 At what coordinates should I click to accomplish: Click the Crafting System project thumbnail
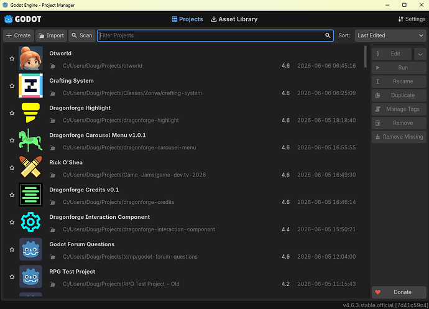pyautogui.click(x=30, y=86)
